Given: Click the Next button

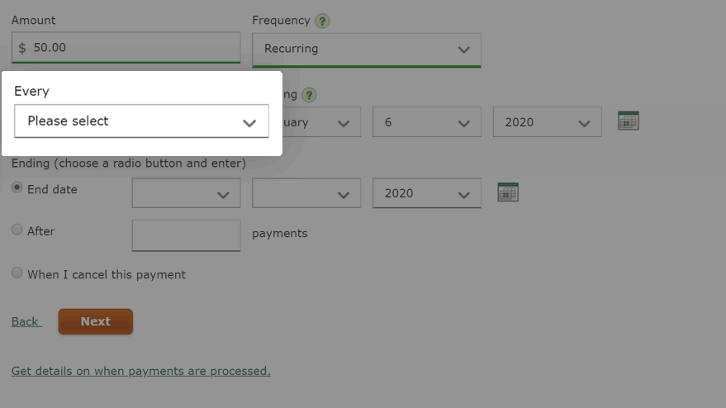Looking at the screenshot, I should (95, 321).
